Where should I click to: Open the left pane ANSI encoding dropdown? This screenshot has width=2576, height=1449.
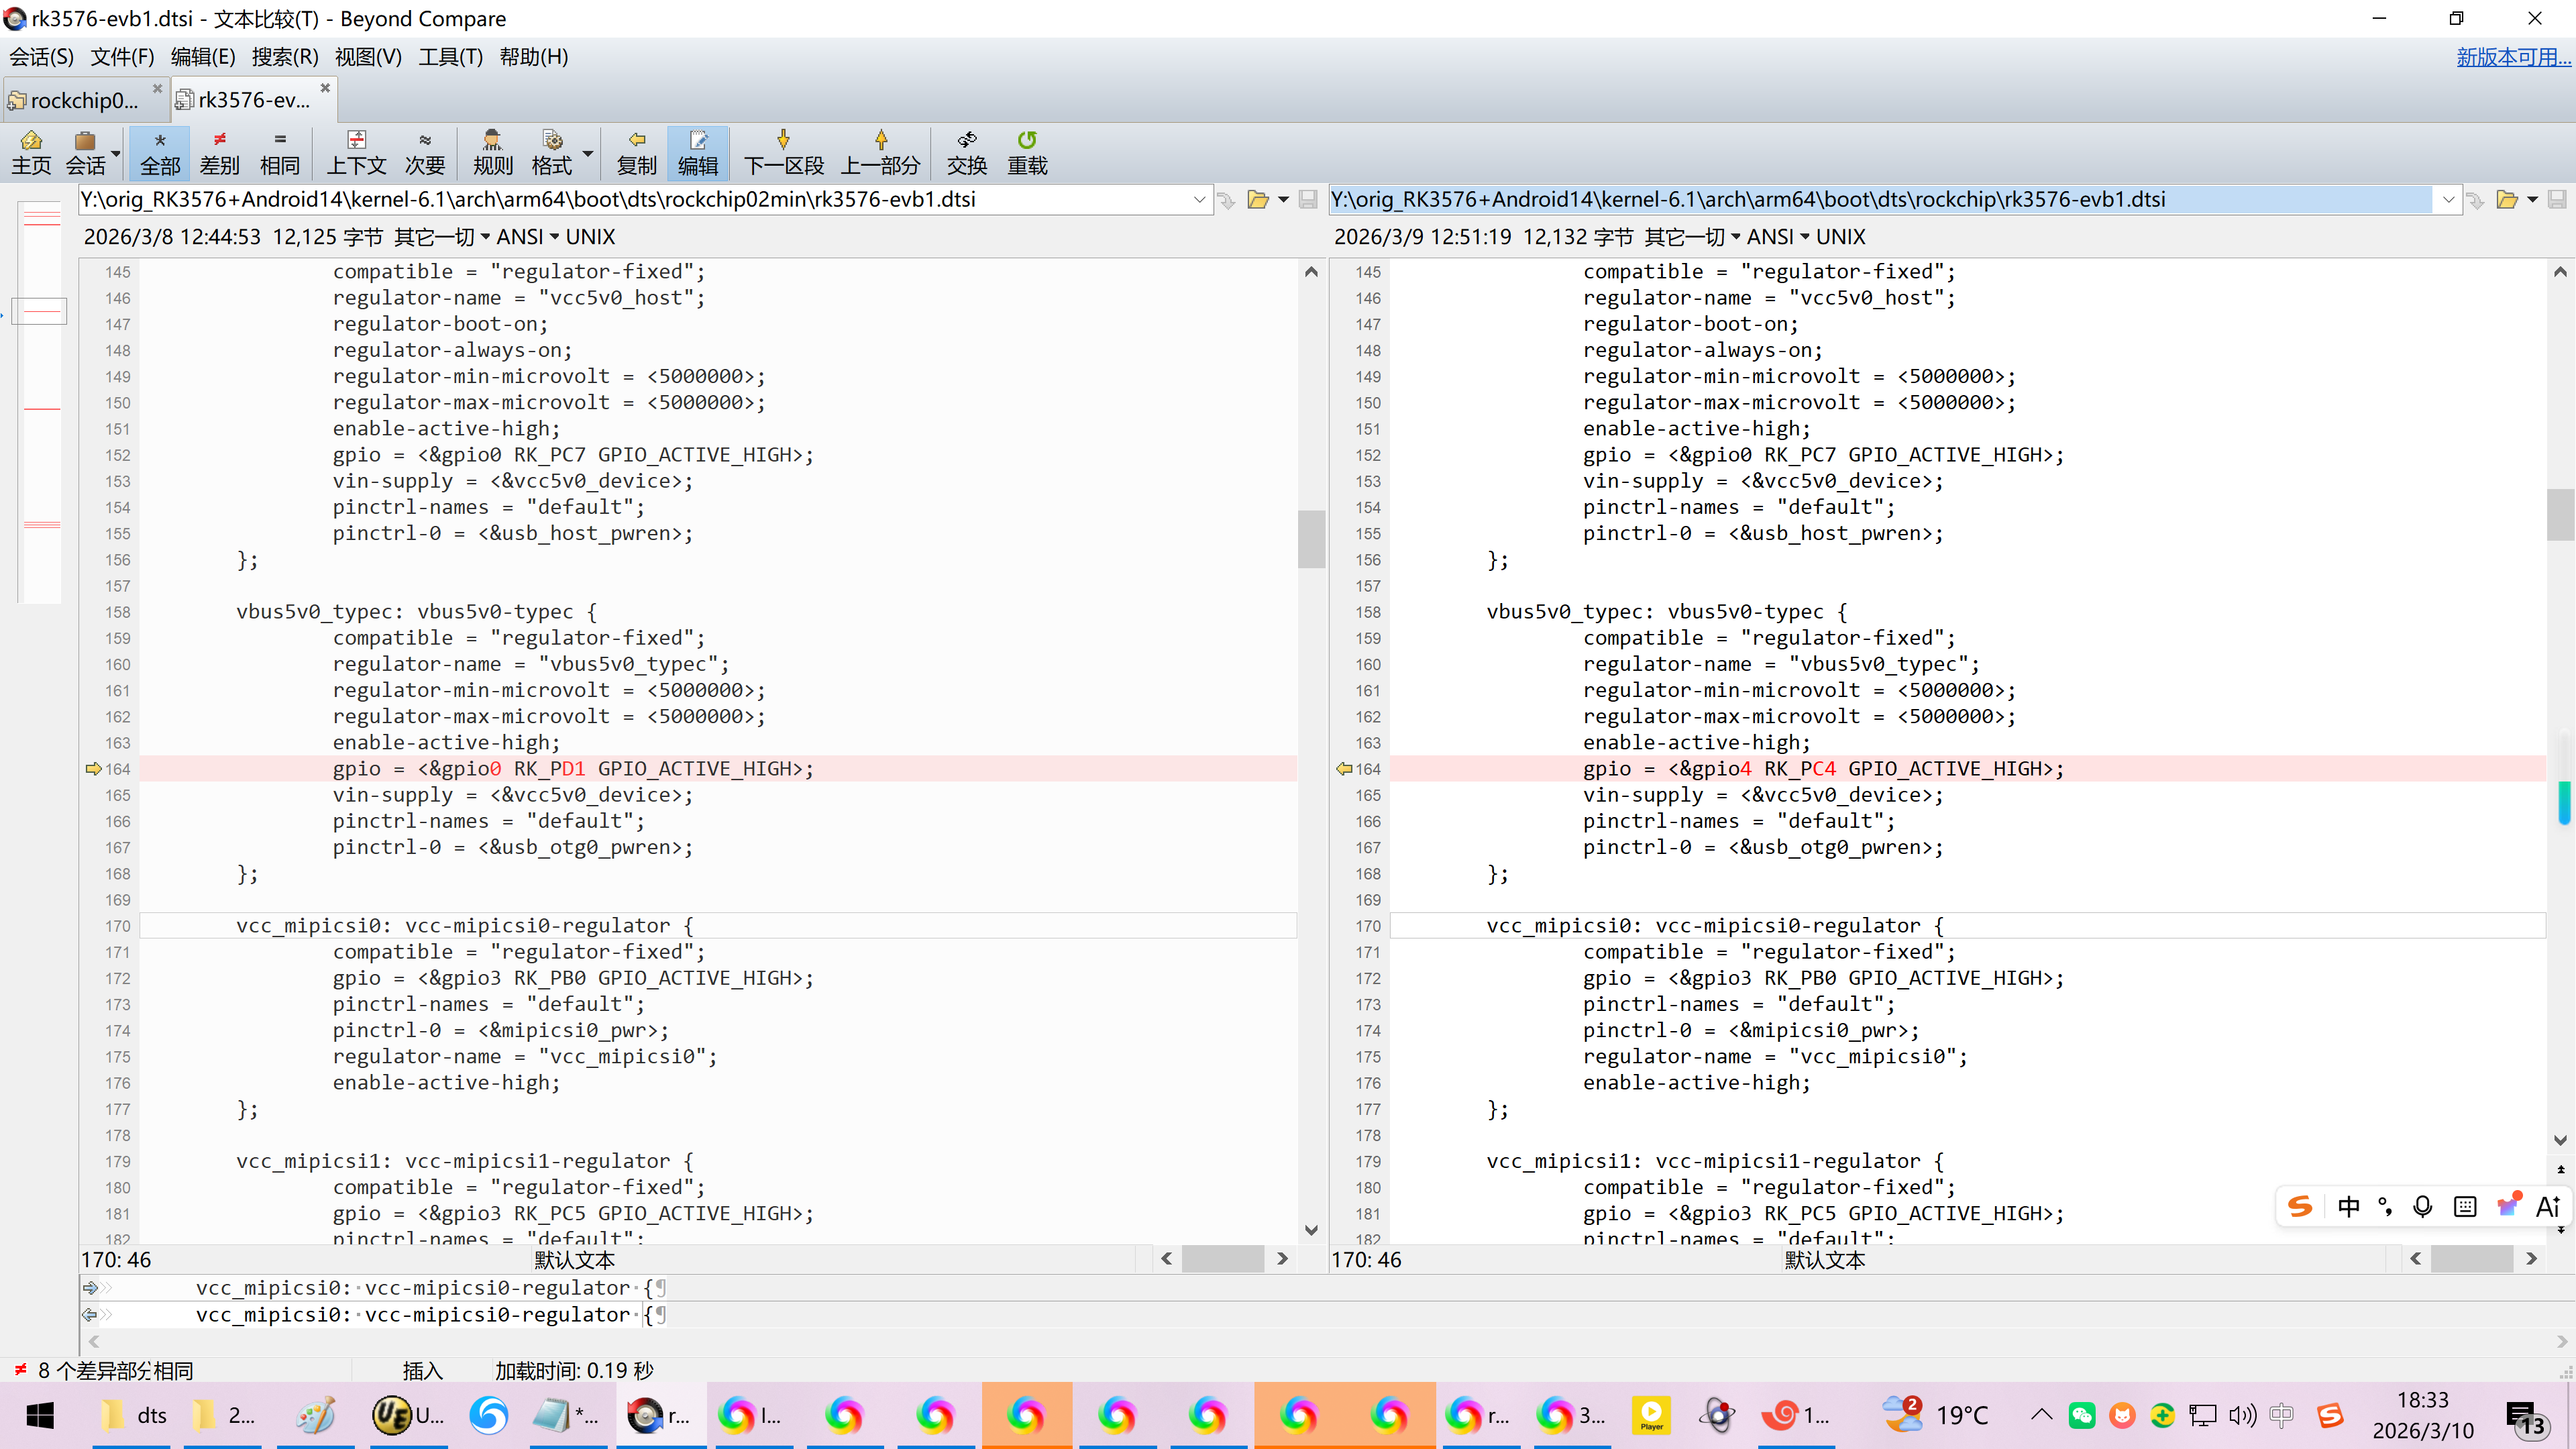click(x=528, y=237)
